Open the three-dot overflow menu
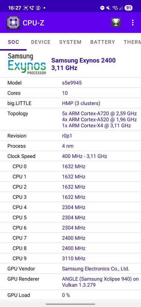Screen dimensions: 141x307 [133, 23]
